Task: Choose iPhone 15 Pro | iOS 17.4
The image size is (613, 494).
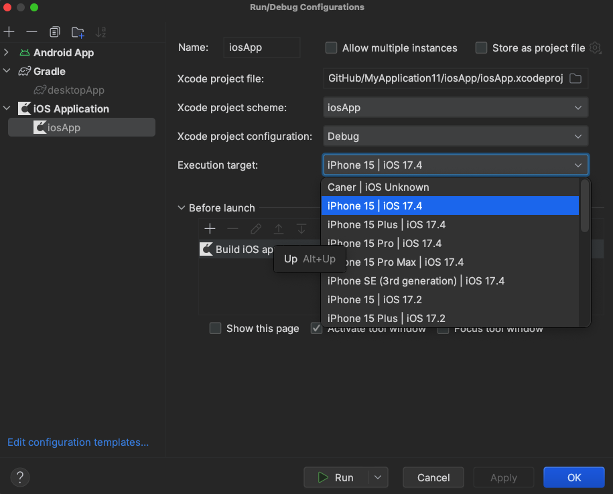Action: click(x=450, y=243)
